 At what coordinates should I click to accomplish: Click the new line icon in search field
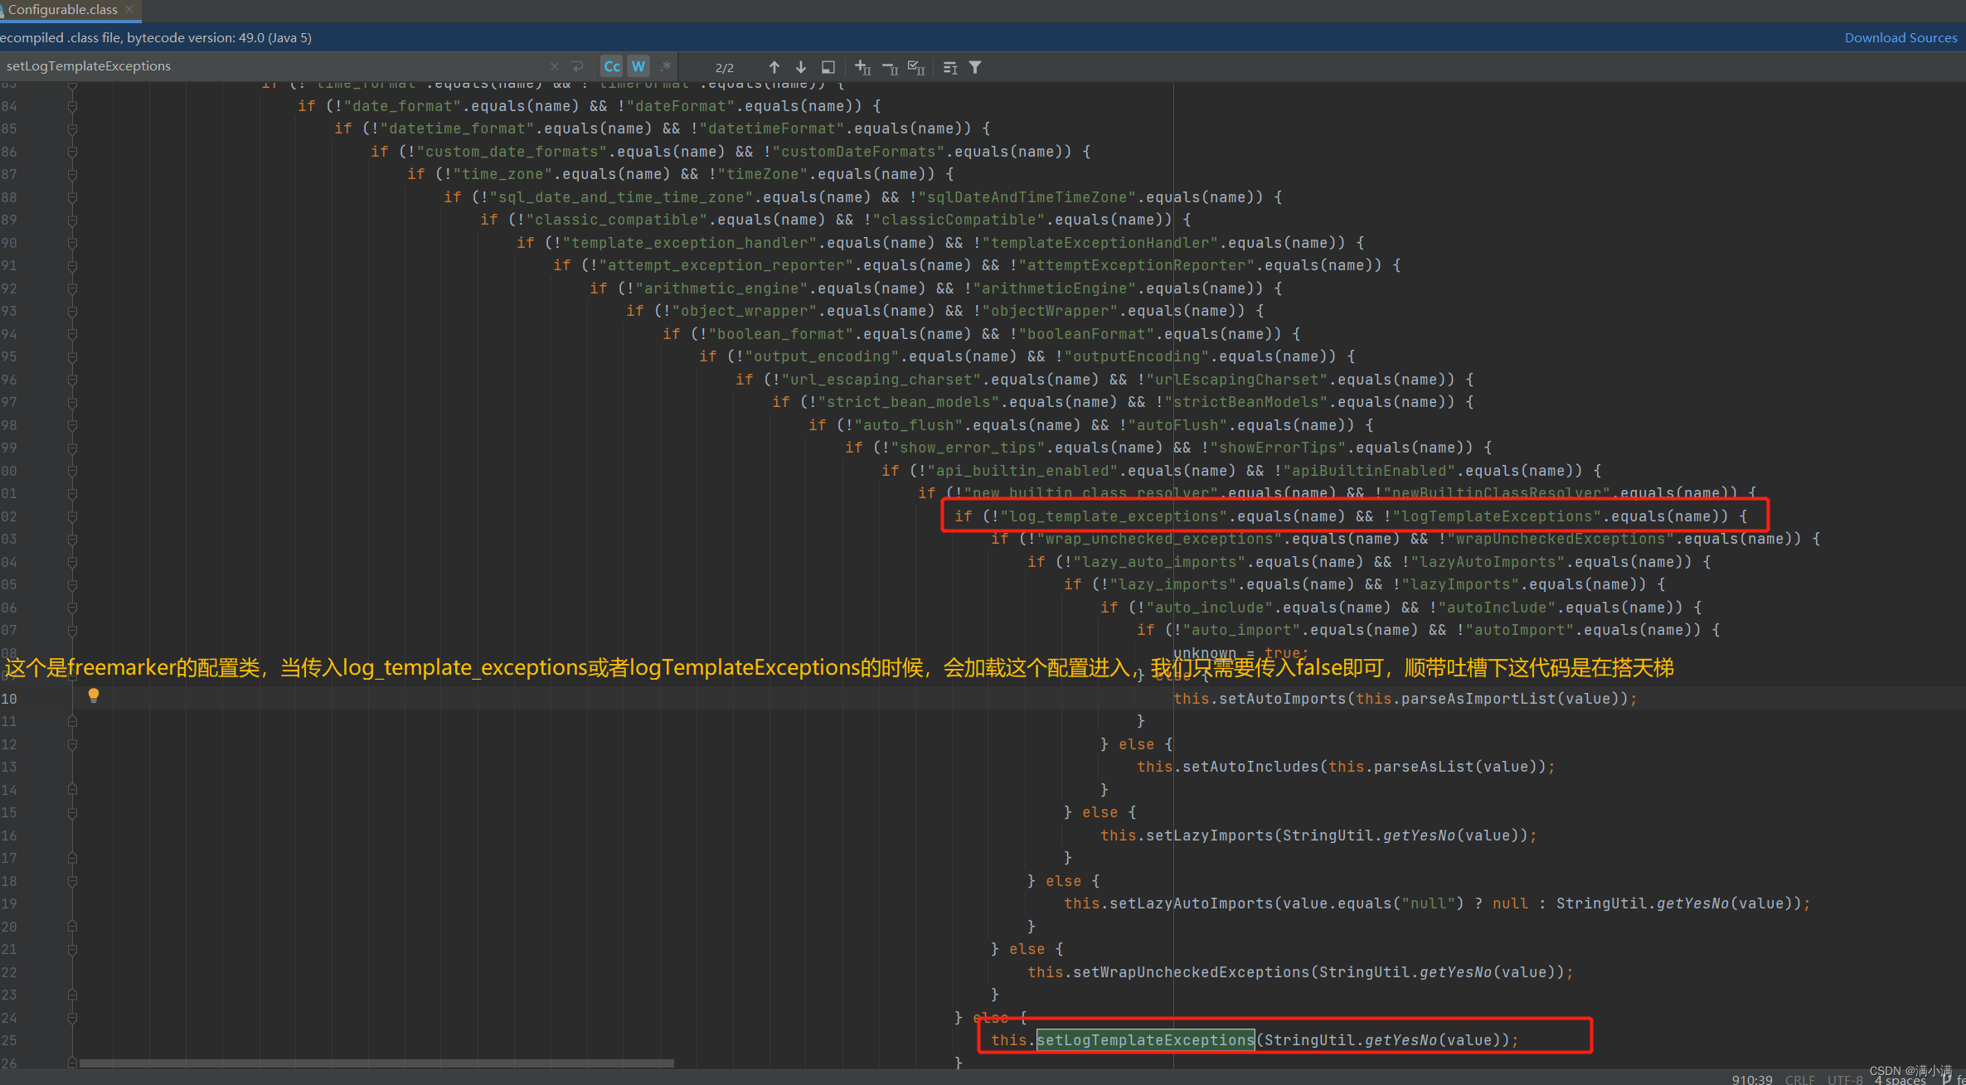click(578, 66)
